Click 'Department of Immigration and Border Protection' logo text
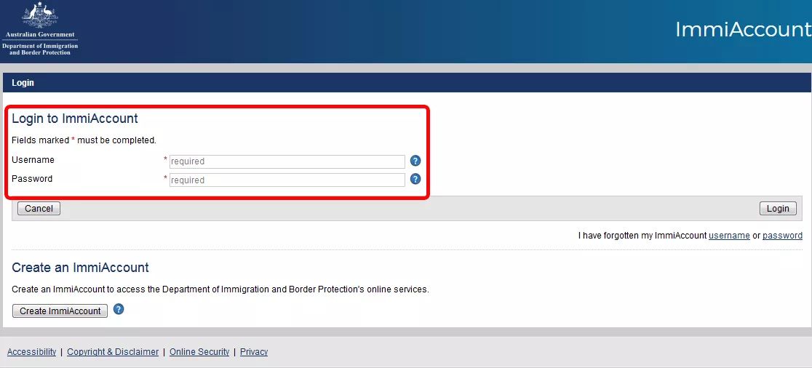 point(40,49)
